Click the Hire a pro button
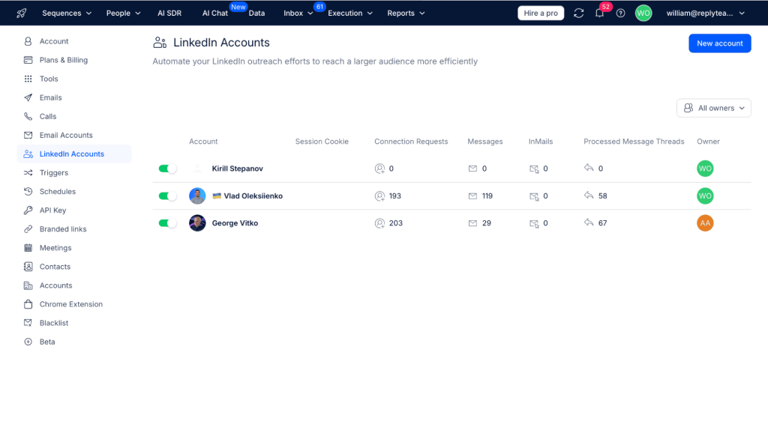The height and width of the screenshot is (427, 768). click(x=541, y=13)
